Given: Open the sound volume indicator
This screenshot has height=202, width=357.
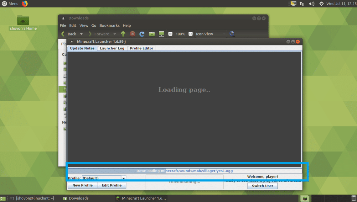Looking at the screenshot, I should tap(311, 4).
